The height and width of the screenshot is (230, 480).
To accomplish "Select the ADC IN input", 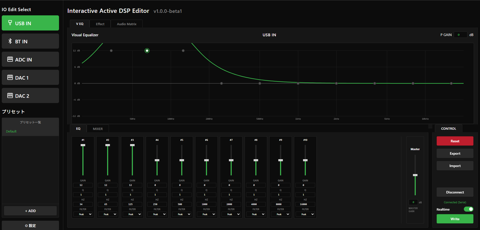I will click(30, 59).
